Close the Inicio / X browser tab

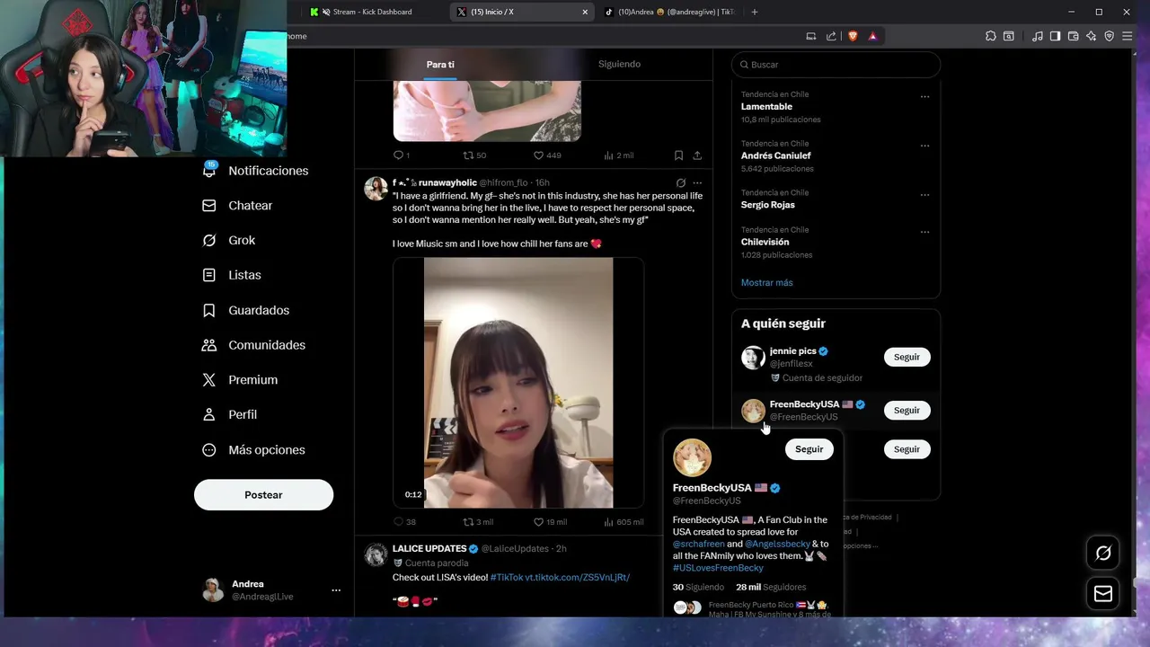coord(585,12)
